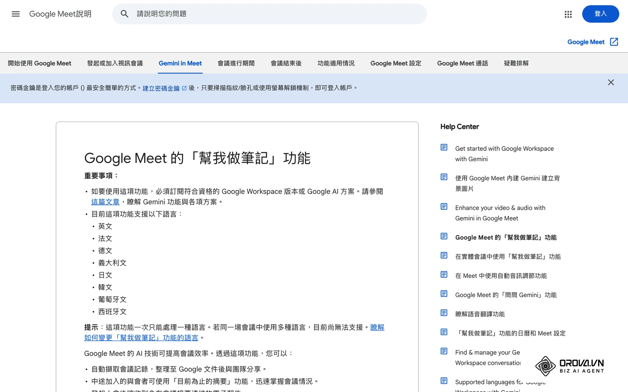Click article icon beside Get started with Google Workspace
This screenshot has width=628, height=392.
(x=444, y=147)
